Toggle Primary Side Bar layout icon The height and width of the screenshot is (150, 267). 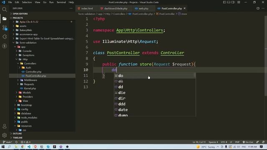[x=224, y=2]
